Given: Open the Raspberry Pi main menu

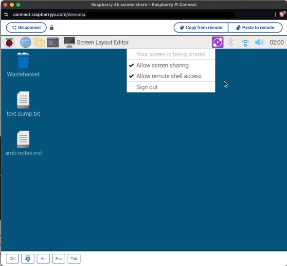Looking at the screenshot, I should tap(9, 42).
